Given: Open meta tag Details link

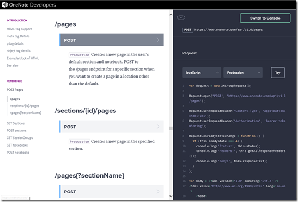Looking at the screenshot, I should tap(18, 36).
